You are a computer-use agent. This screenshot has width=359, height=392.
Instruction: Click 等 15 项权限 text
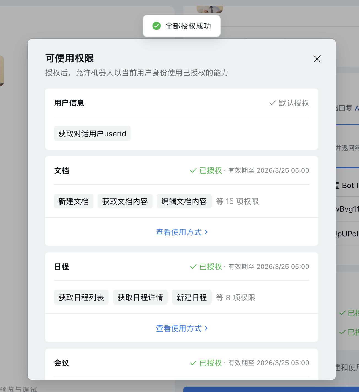point(237,201)
